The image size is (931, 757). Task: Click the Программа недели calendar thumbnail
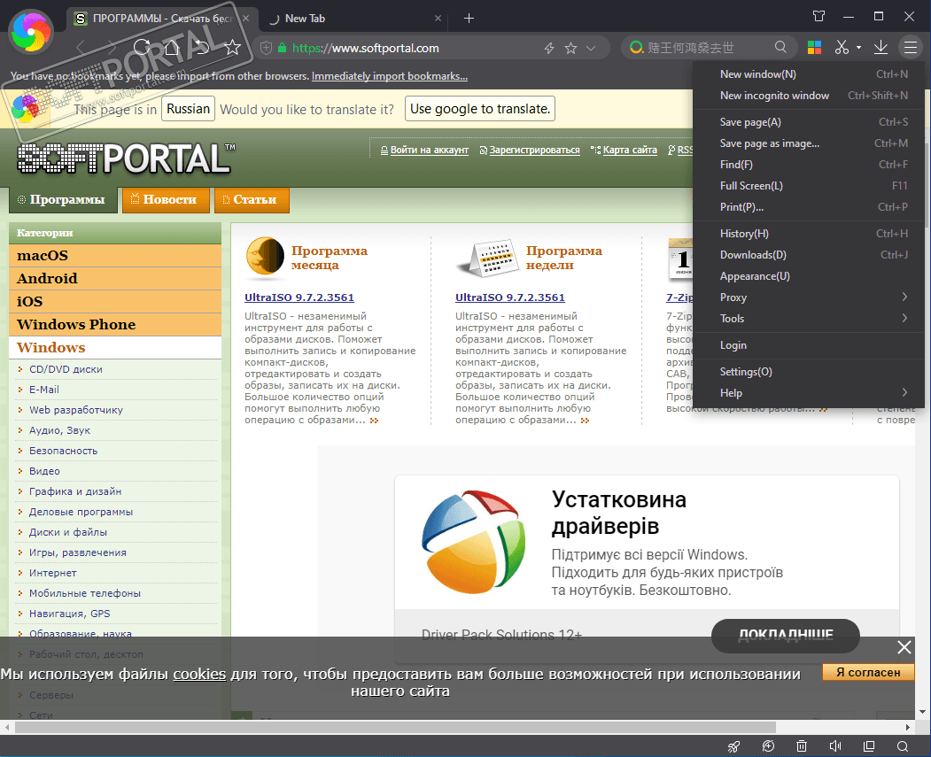pos(487,258)
